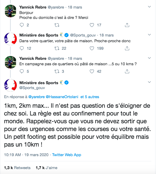The width and height of the screenshot is (156, 174).
Task: Expand the options menu on the 'Proche-proche donc' tweet
Action: pyautogui.click(x=149, y=34)
